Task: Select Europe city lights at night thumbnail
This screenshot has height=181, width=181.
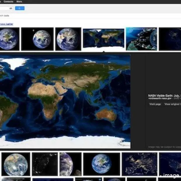Action: [x=140, y=164]
